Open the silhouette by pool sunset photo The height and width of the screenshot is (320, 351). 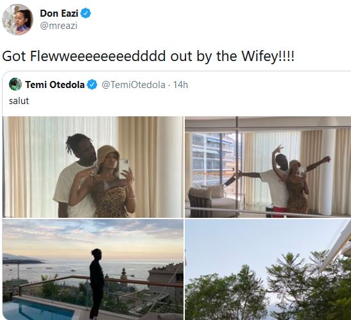tap(93, 270)
